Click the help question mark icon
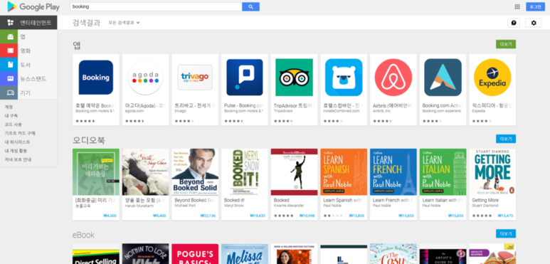This screenshot has height=264, width=550. tap(514, 23)
